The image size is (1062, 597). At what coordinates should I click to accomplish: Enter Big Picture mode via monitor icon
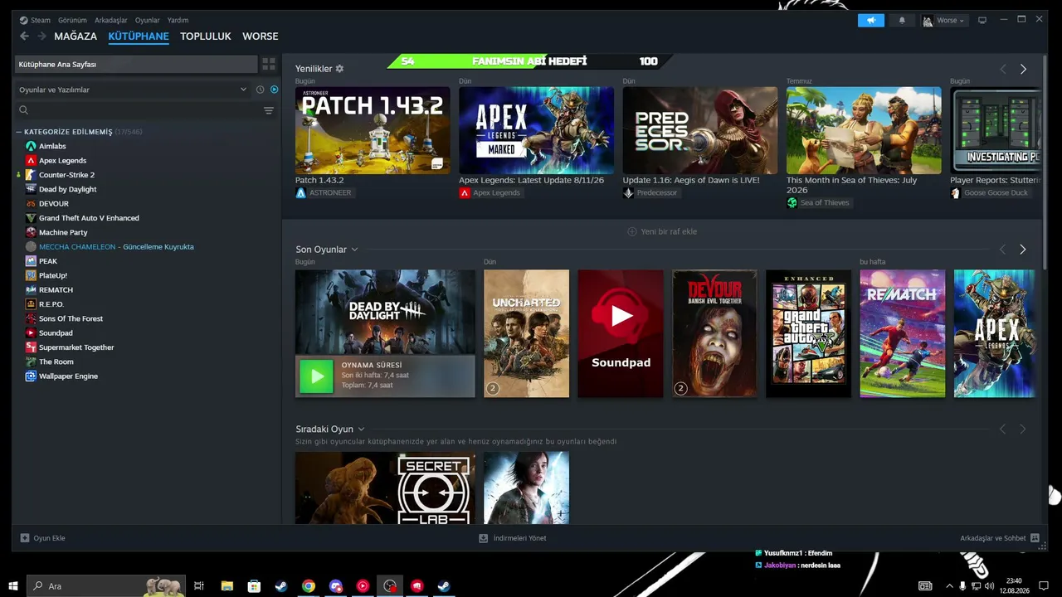point(982,20)
